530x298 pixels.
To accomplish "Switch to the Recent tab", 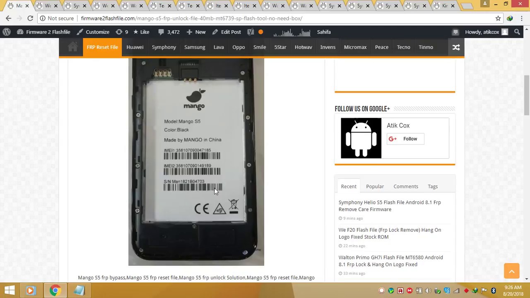I will 349,187.
